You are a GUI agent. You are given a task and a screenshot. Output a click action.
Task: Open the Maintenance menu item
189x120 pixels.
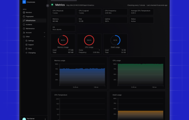point(34,28)
